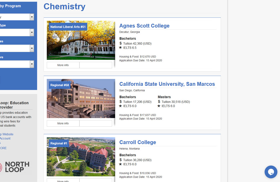
Task: Click the Agnes Scott College campus photo
Action: click(x=81, y=40)
